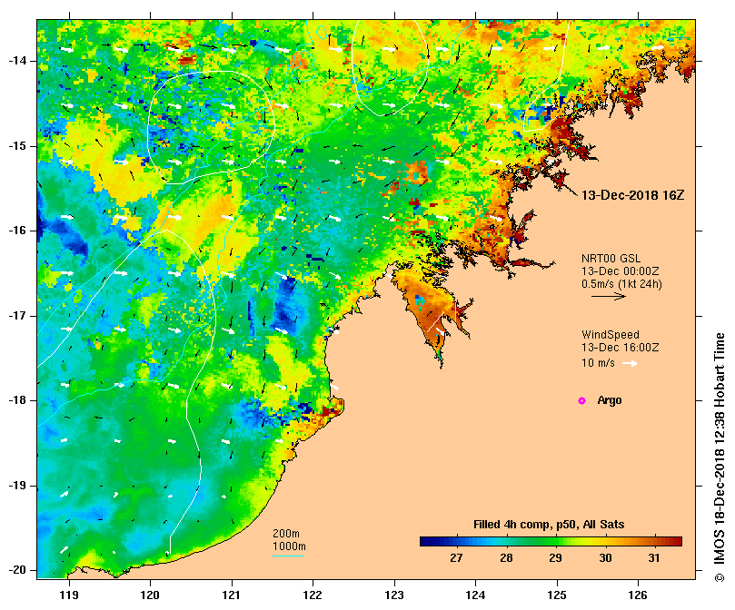Click the 29 value on the color scale
Viewport: 735px width, 610px height.
[555, 558]
